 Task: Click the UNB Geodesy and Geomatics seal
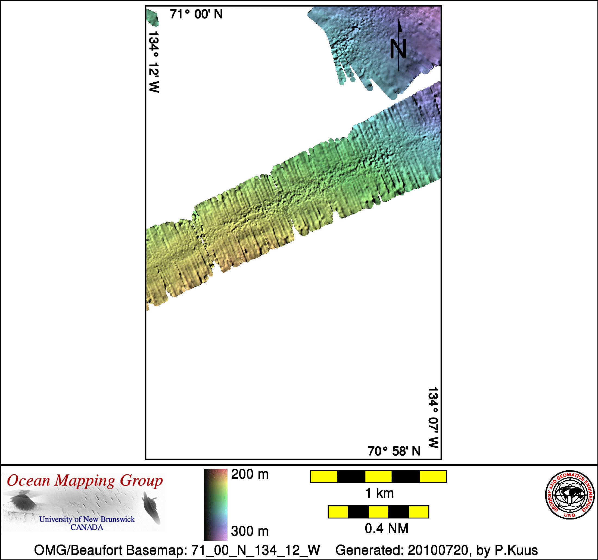pos(570,494)
